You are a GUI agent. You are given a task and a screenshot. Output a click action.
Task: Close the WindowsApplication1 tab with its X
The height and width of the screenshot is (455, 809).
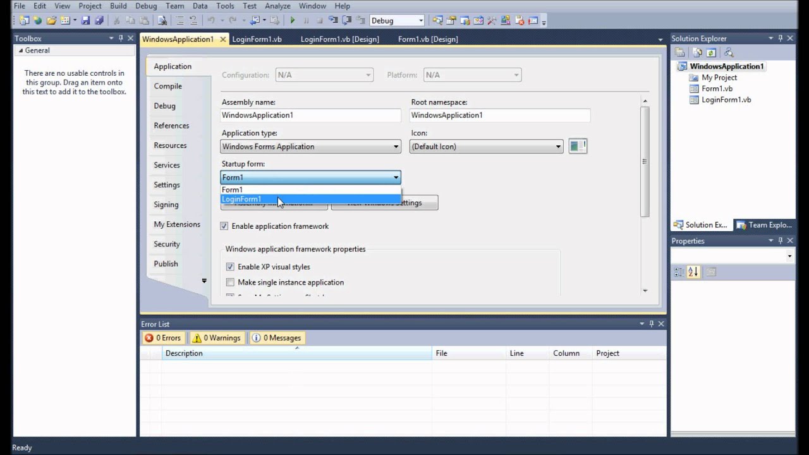tap(223, 39)
